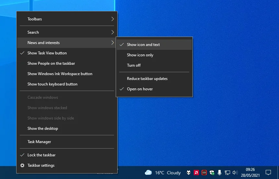Viewport: 279px width, 179px height.
Task: Toggle Lock the taskbar option
Action: [67, 155]
